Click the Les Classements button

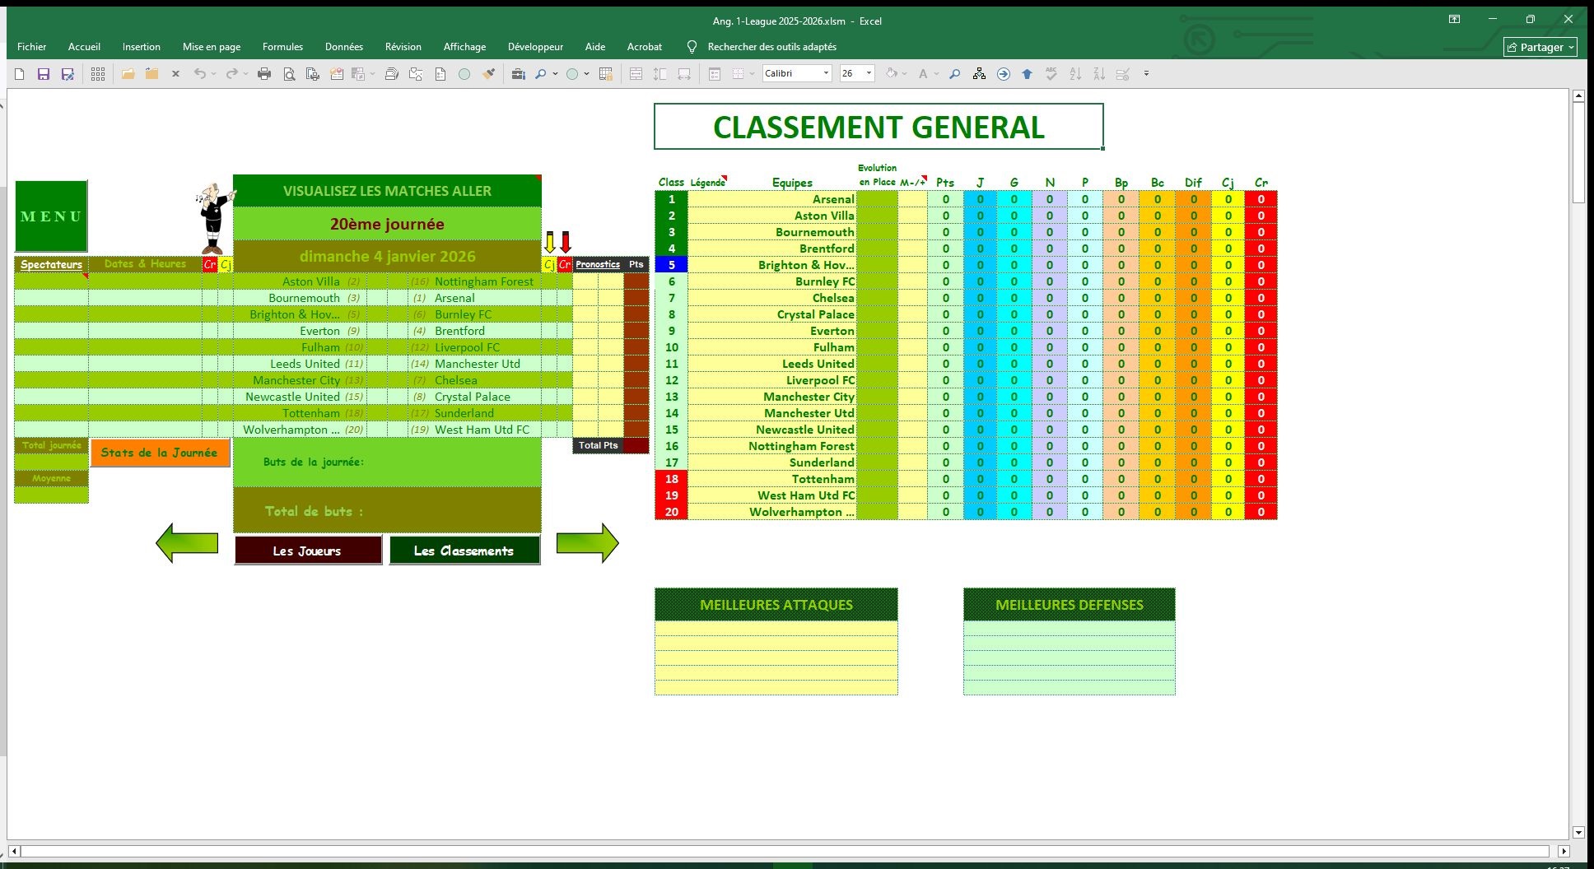pyautogui.click(x=464, y=551)
